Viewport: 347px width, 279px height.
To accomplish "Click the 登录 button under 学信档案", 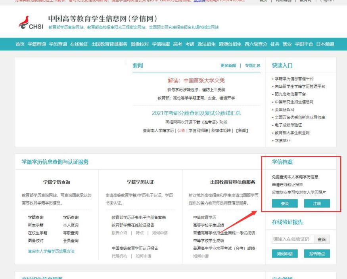I will [x=284, y=203].
